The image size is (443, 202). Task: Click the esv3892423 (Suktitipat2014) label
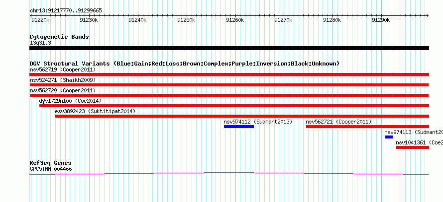pos(95,111)
